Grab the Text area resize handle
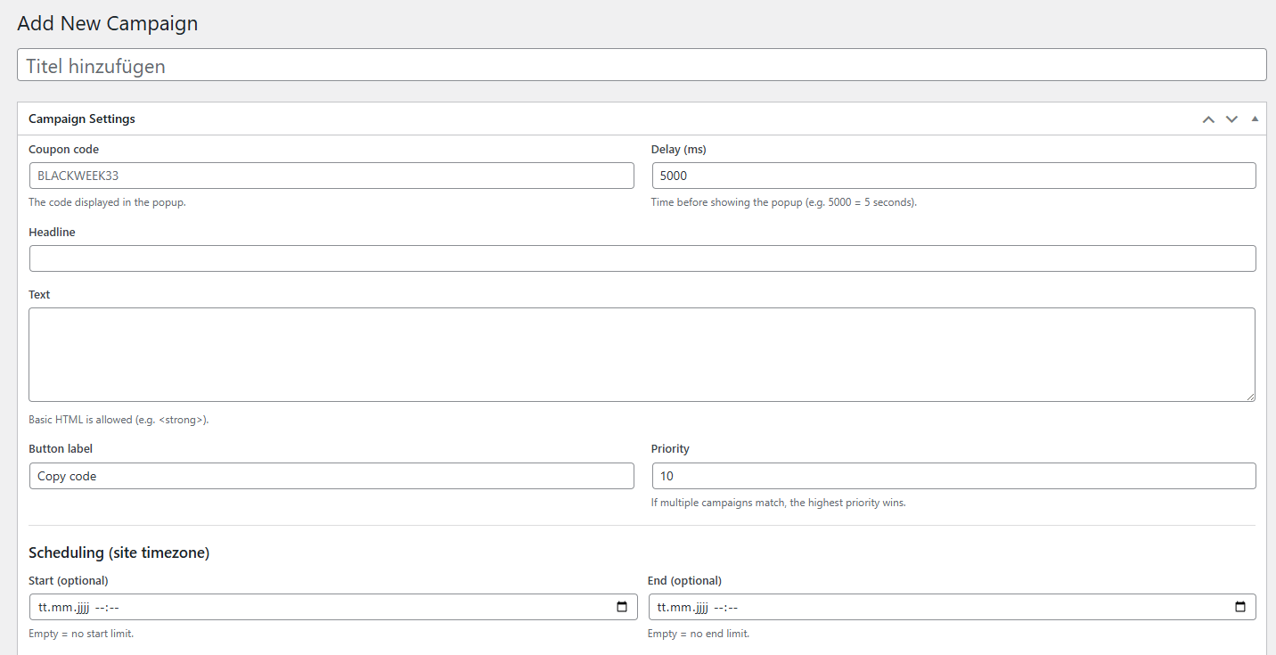The width and height of the screenshot is (1276, 655). tap(1250, 397)
